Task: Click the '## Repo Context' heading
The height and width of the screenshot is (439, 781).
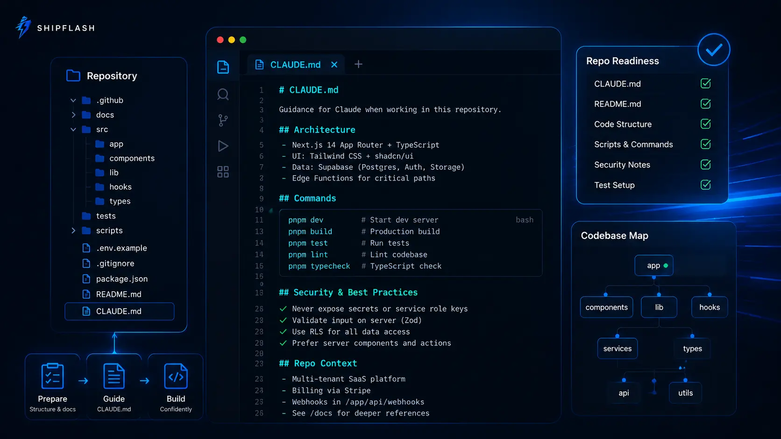Action: (x=318, y=363)
